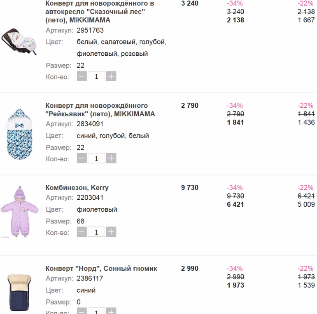This screenshot has width=317, height=314.
Task: Open the Норд envelope product thumbnail
Action: (x=19, y=291)
